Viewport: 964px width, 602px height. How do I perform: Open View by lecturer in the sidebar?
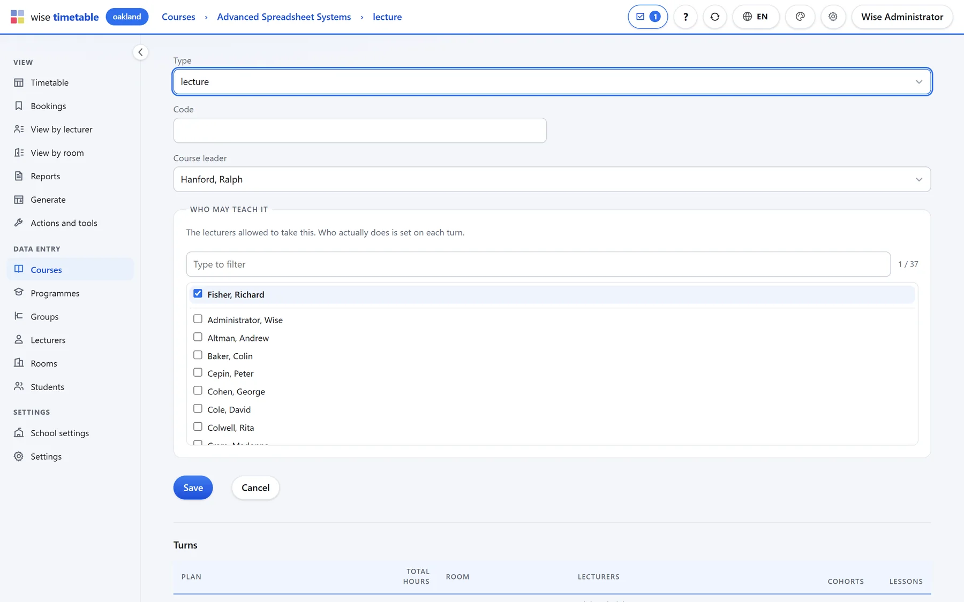62,129
